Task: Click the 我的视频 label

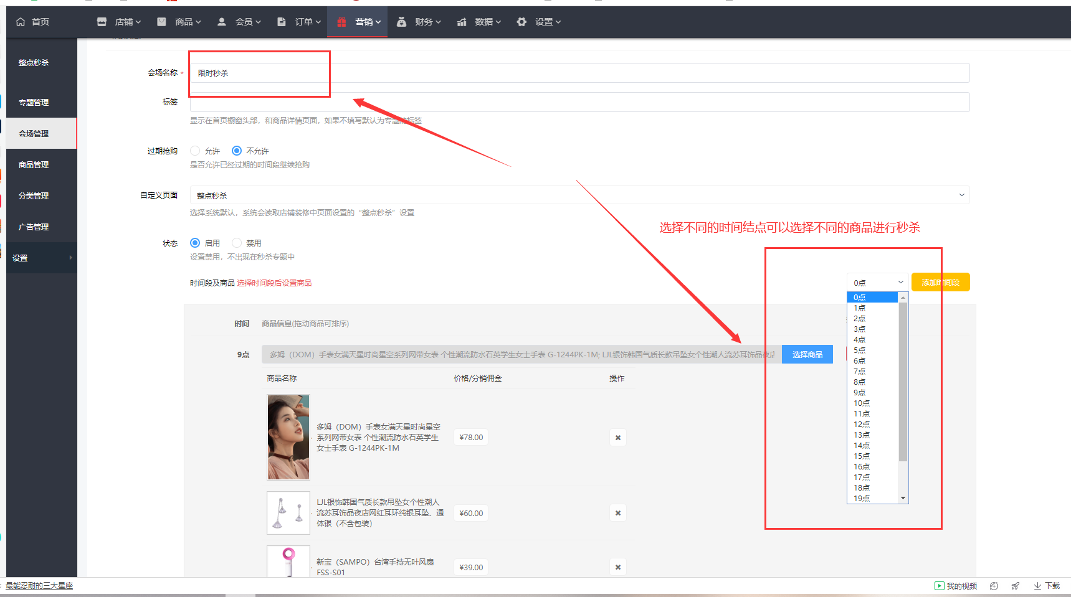Action: coord(961,586)
